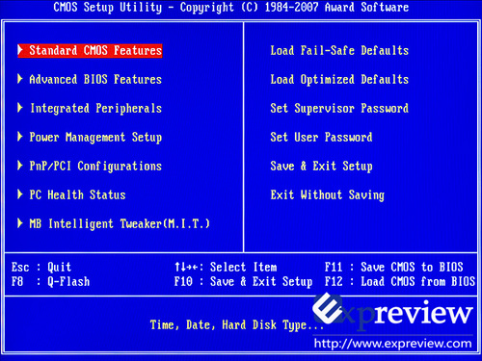Click arrow beside Standard CMOS Features
This screenshot has width=482, height=361.
pos(20,50)
